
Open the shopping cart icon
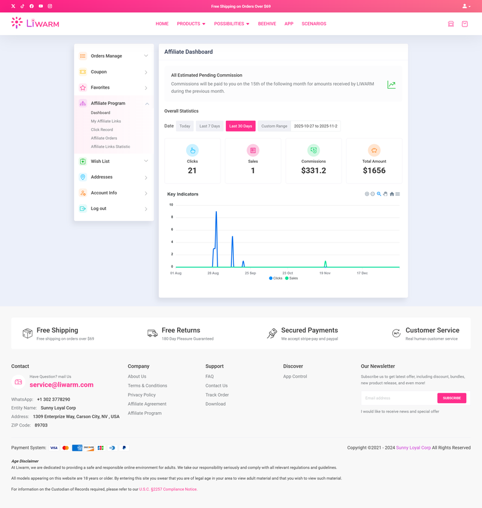click(x=465, y=24)
